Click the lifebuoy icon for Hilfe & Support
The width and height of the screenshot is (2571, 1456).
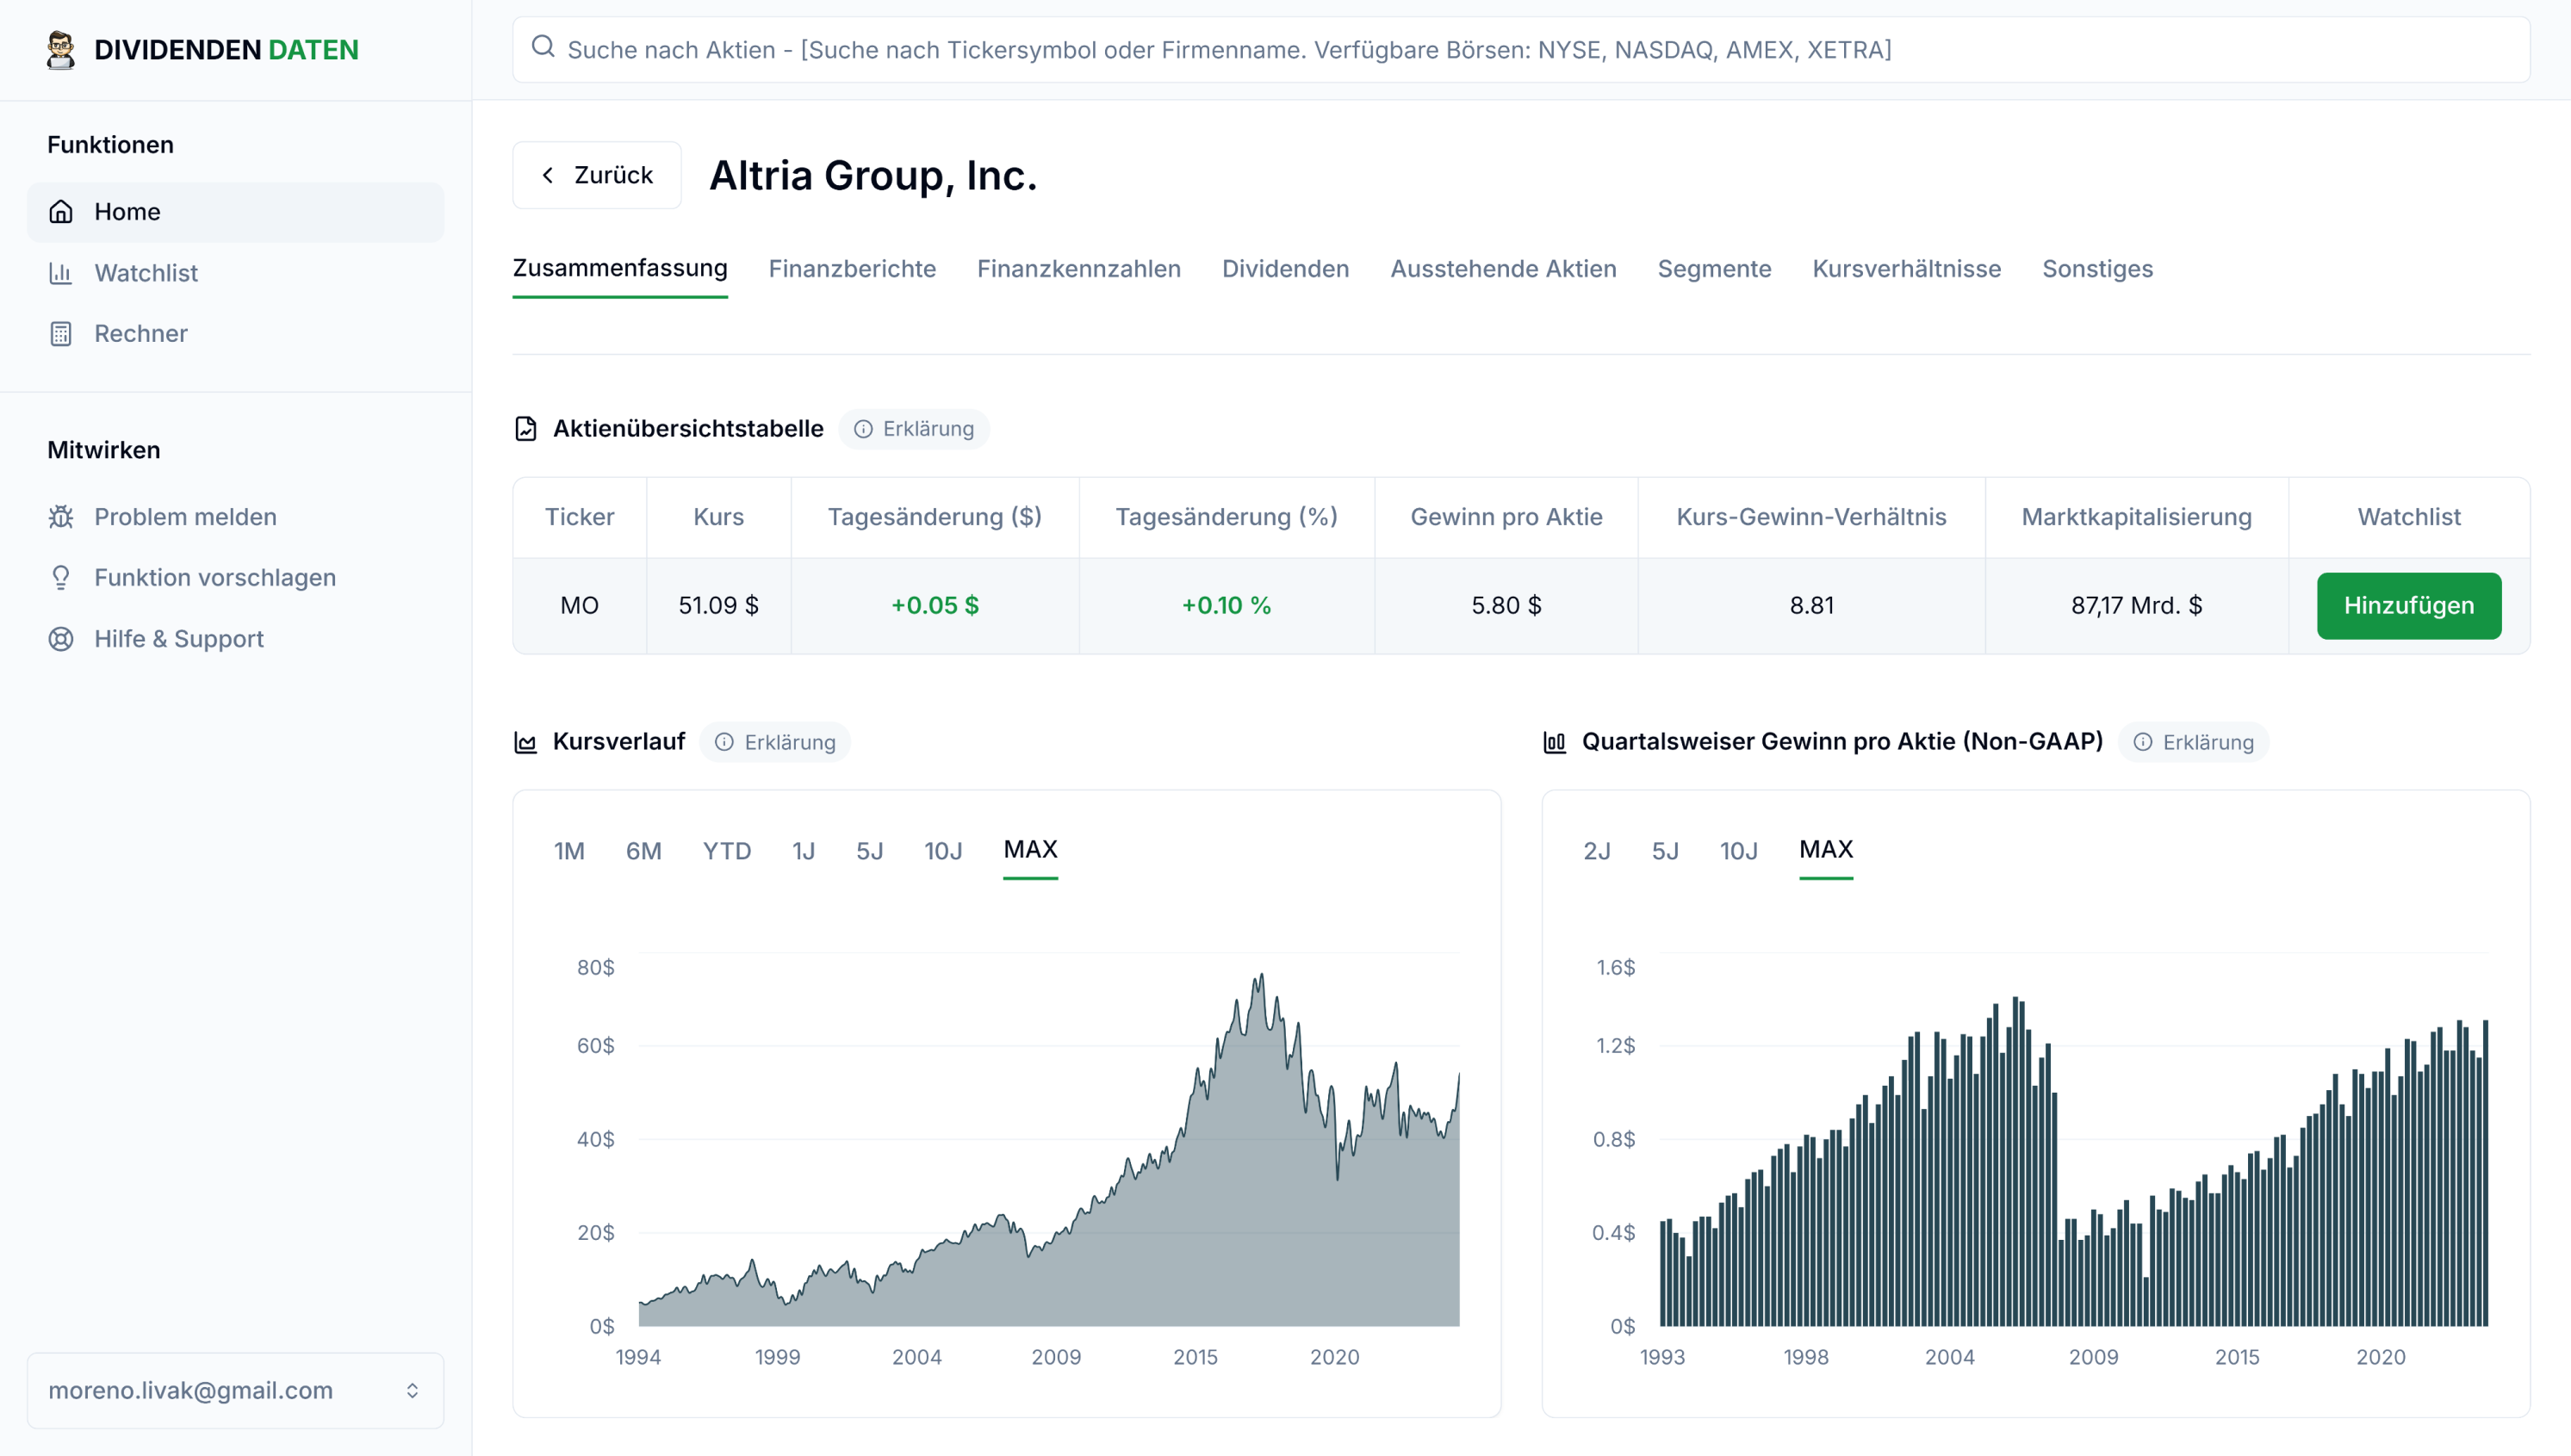click(61, 639)
